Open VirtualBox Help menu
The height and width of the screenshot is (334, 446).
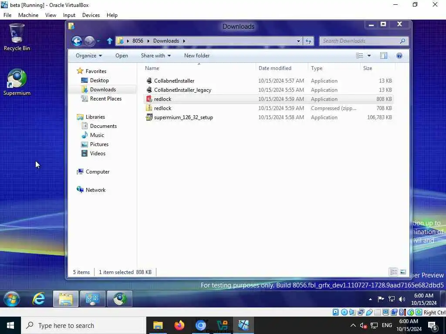tap(112, 15)
